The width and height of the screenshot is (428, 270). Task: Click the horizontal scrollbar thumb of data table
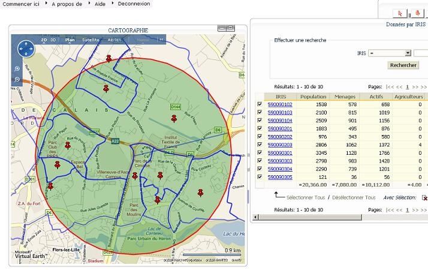click(x=310, y=217)
